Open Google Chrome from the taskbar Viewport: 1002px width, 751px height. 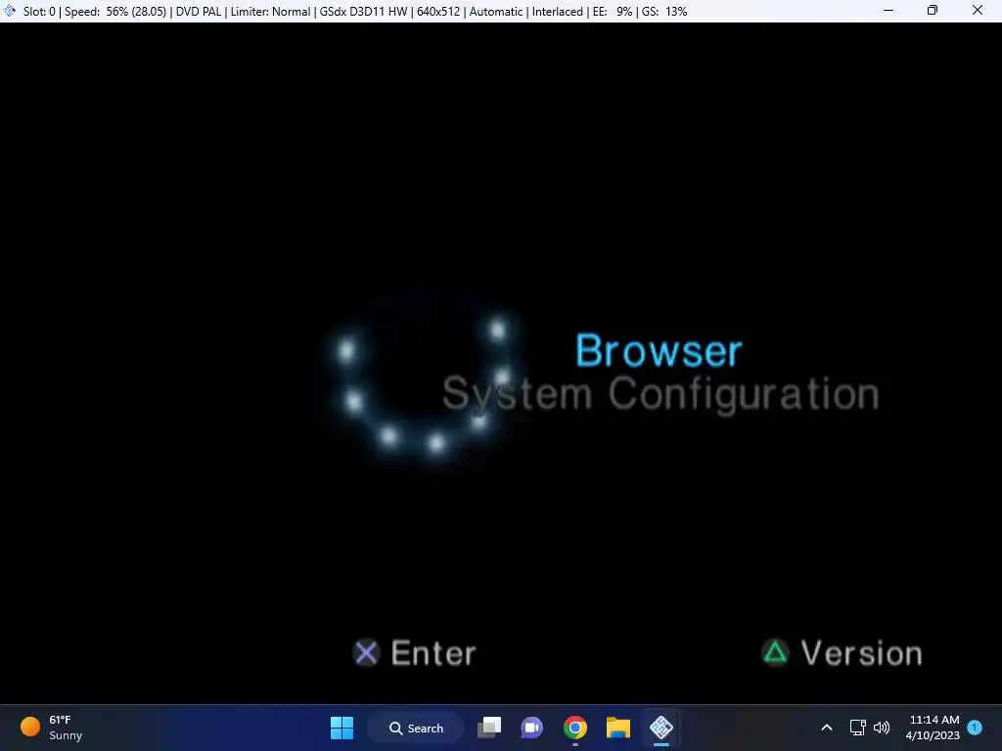(575, 728)
